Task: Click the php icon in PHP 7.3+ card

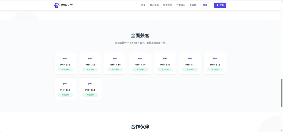Action: pyautogui.click(x=115, y=58)
